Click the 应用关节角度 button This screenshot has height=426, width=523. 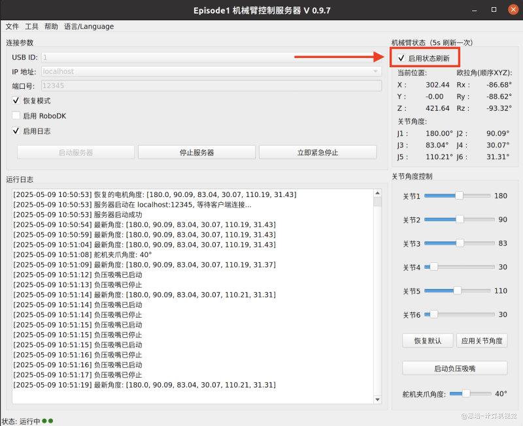(482, 341)
